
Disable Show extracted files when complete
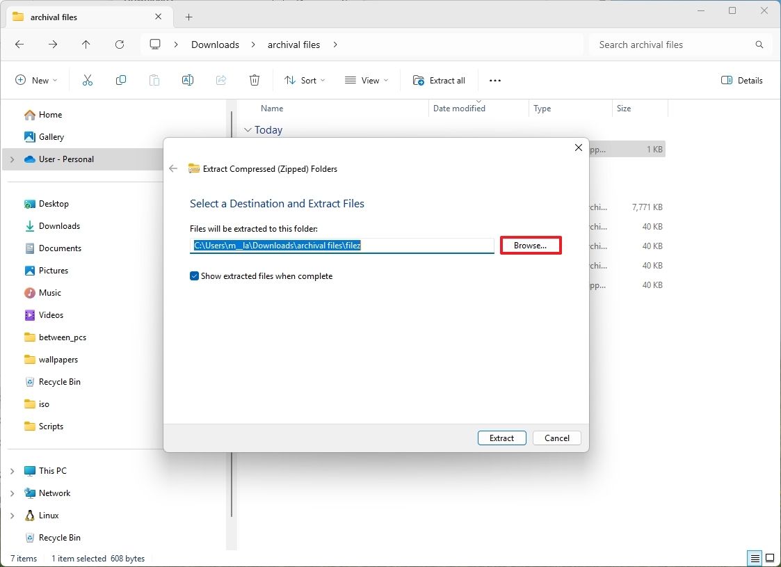coord(194,276)
